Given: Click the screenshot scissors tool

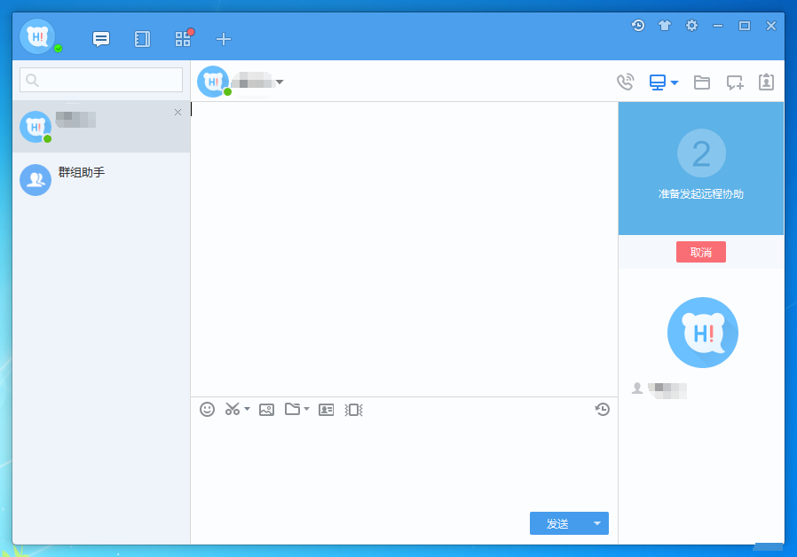Looking at the screenshot, I should 233,409.
